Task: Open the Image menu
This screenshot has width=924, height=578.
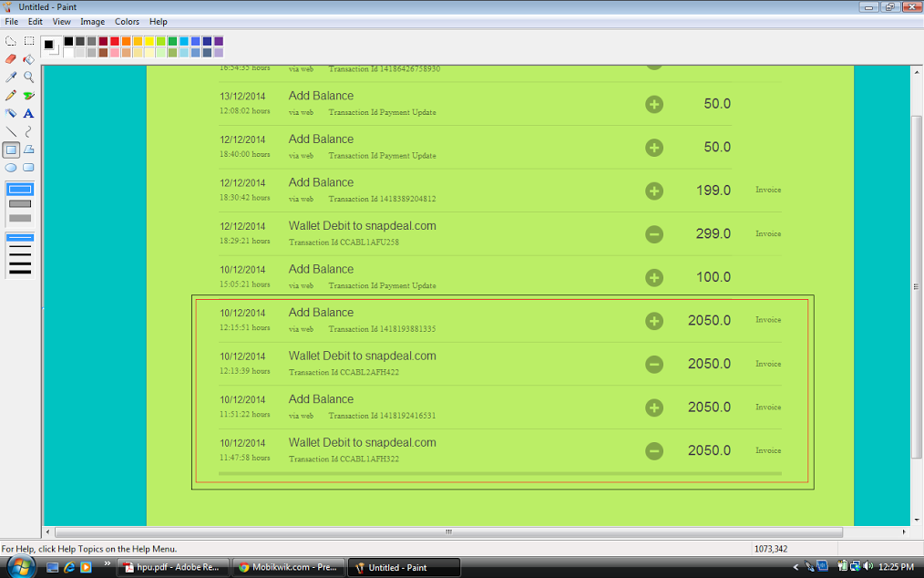Action: (x=92, y=21)
